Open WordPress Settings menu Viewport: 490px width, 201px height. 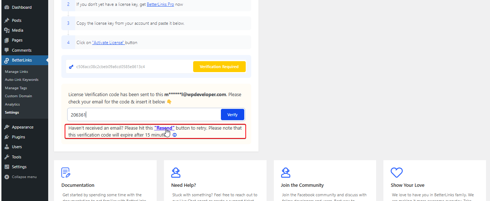click(24, 167)
